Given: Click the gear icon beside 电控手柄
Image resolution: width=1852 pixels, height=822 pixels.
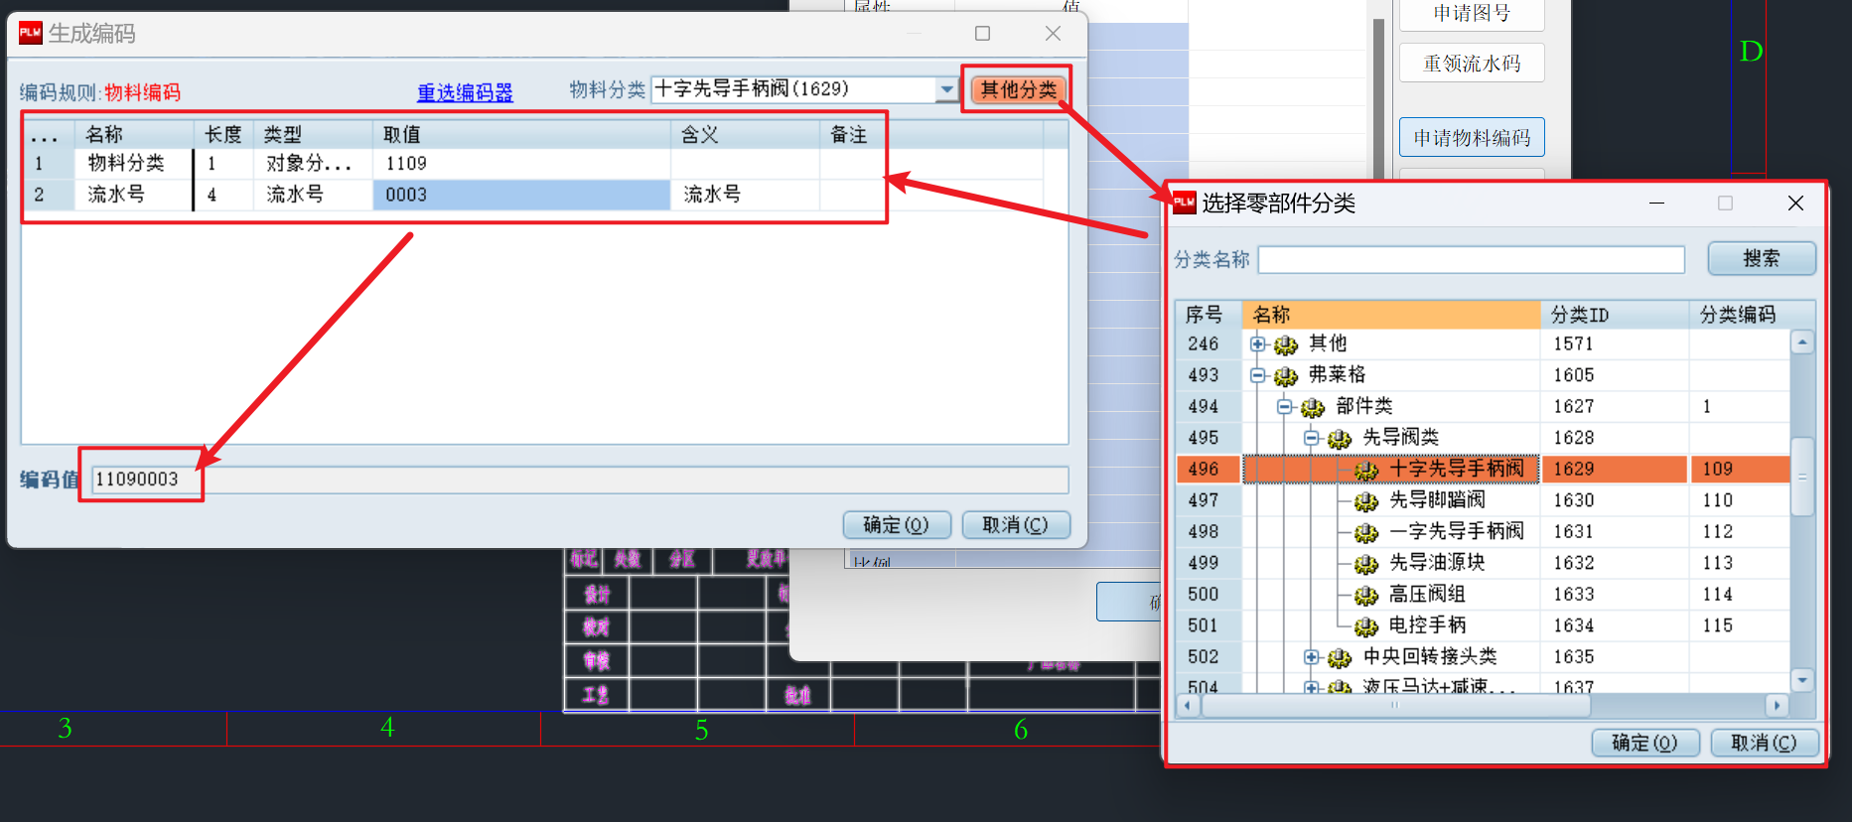Looking at the screenshot, I should [x=1366, y=626].
